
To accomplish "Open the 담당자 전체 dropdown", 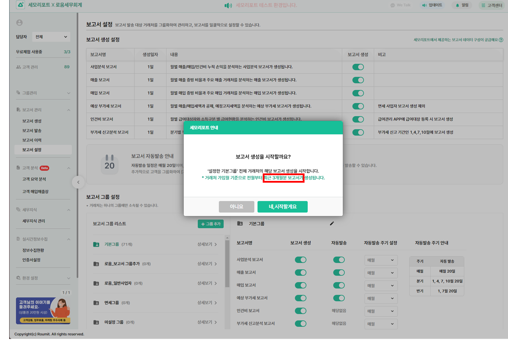I will point(51,37).
